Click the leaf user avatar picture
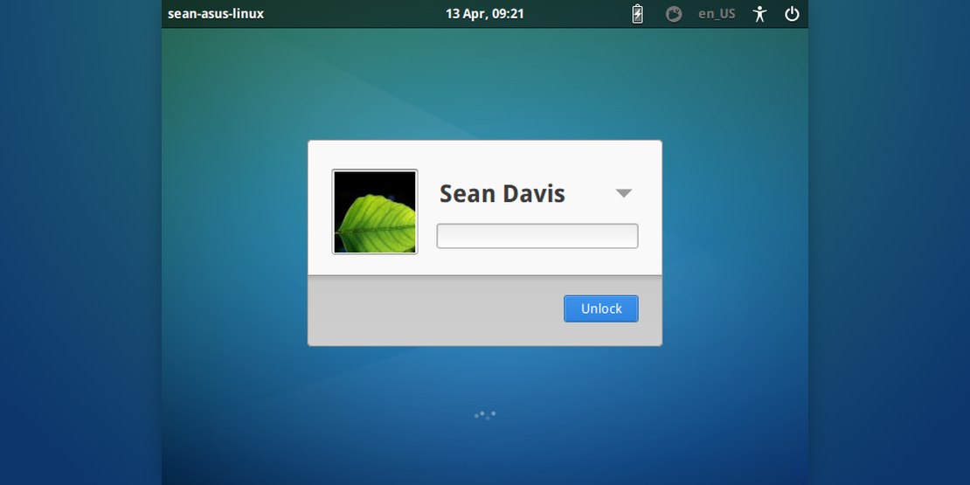Screen dimensions: 970x485 pos(375,211)
